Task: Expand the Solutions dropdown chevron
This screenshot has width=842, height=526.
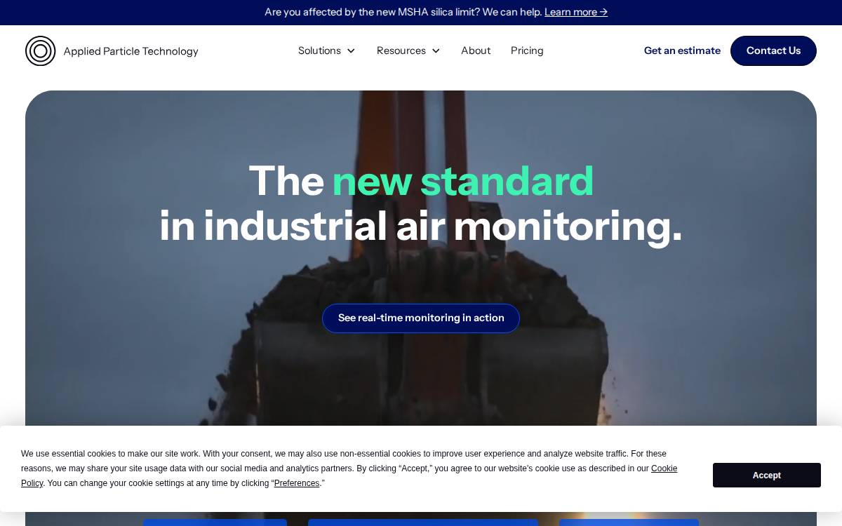Action: pyautogui.click(x=351, y=50)
